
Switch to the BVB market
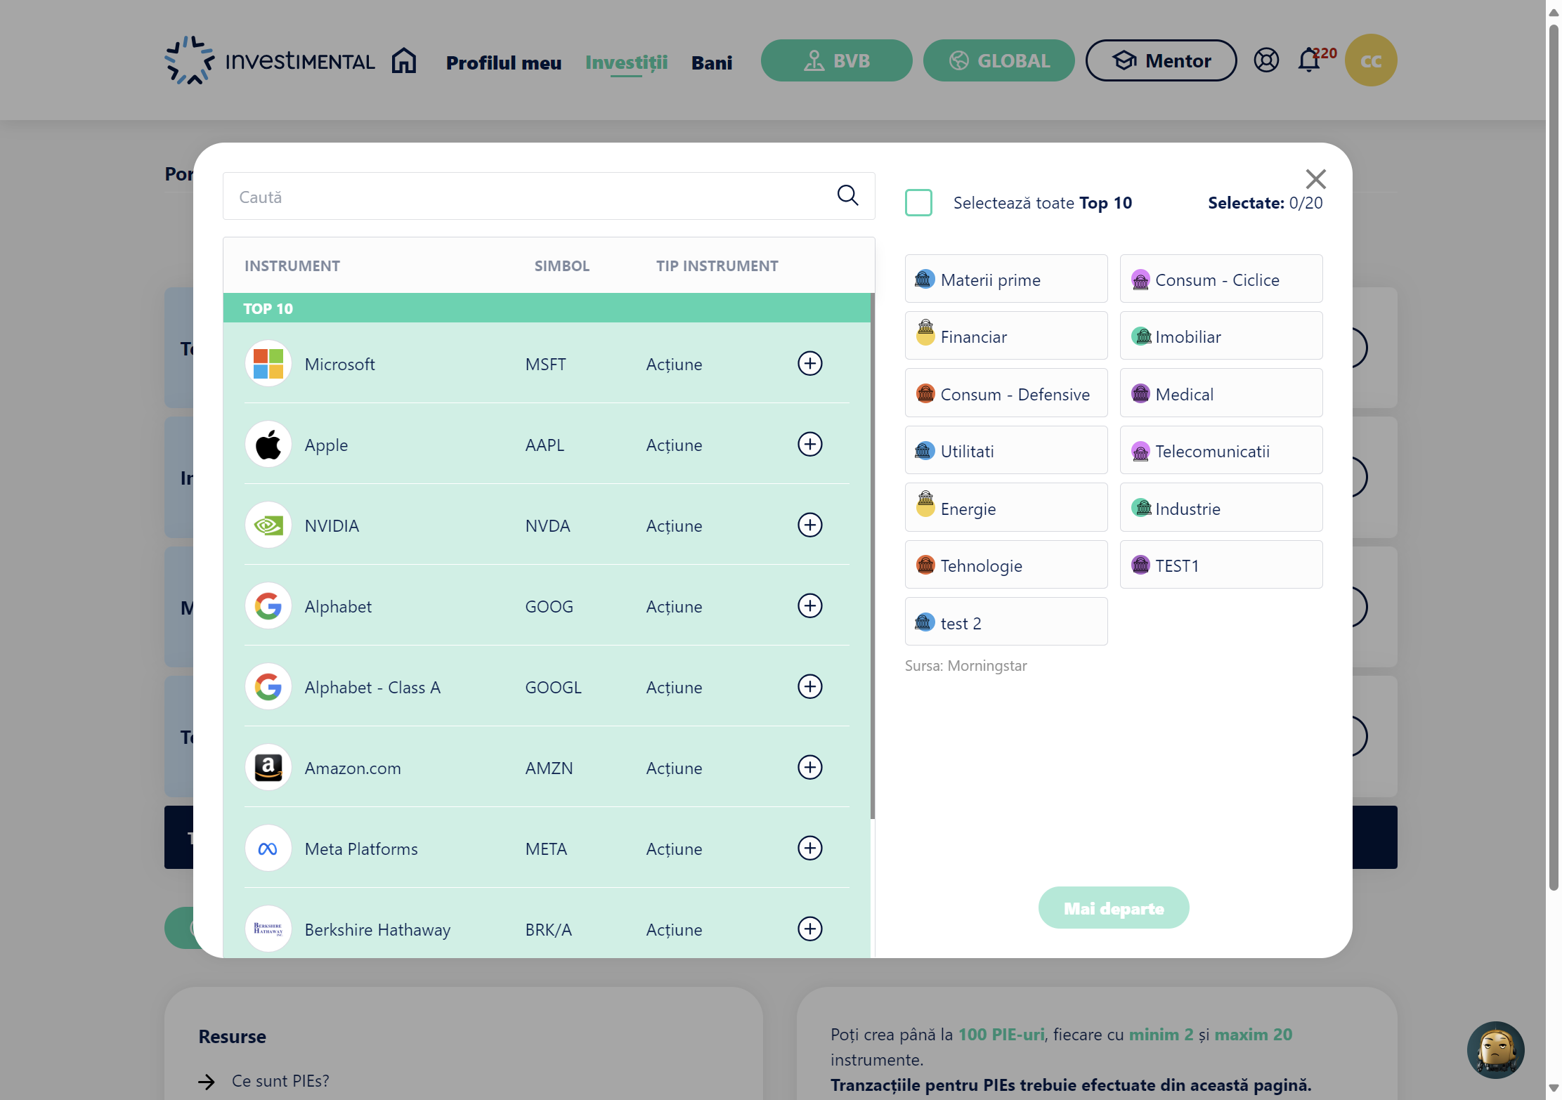[836, 60]
